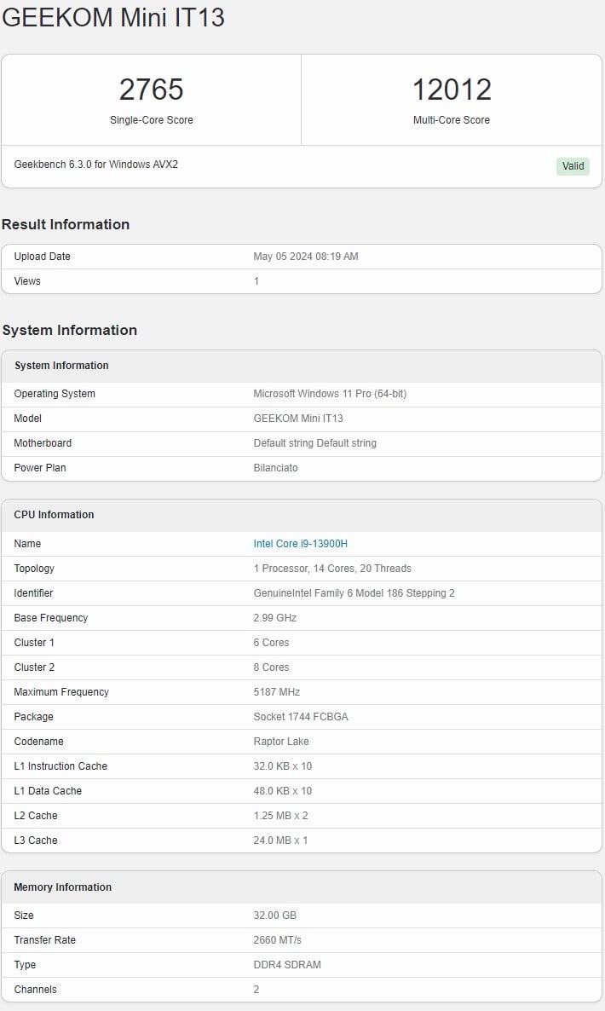Screen dimensions: 605x1011
Task: Click the Power Plan label
Action: click(40, 468)
